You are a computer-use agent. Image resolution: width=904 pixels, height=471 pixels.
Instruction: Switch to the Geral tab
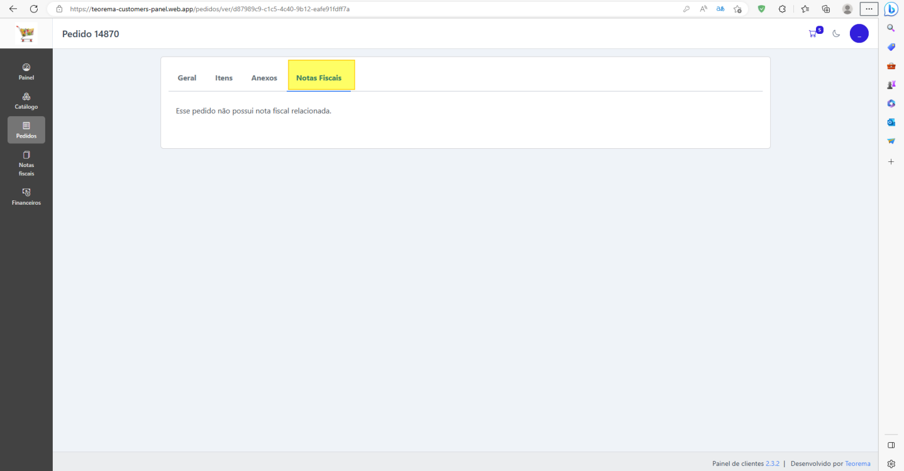tap(187, 78)
